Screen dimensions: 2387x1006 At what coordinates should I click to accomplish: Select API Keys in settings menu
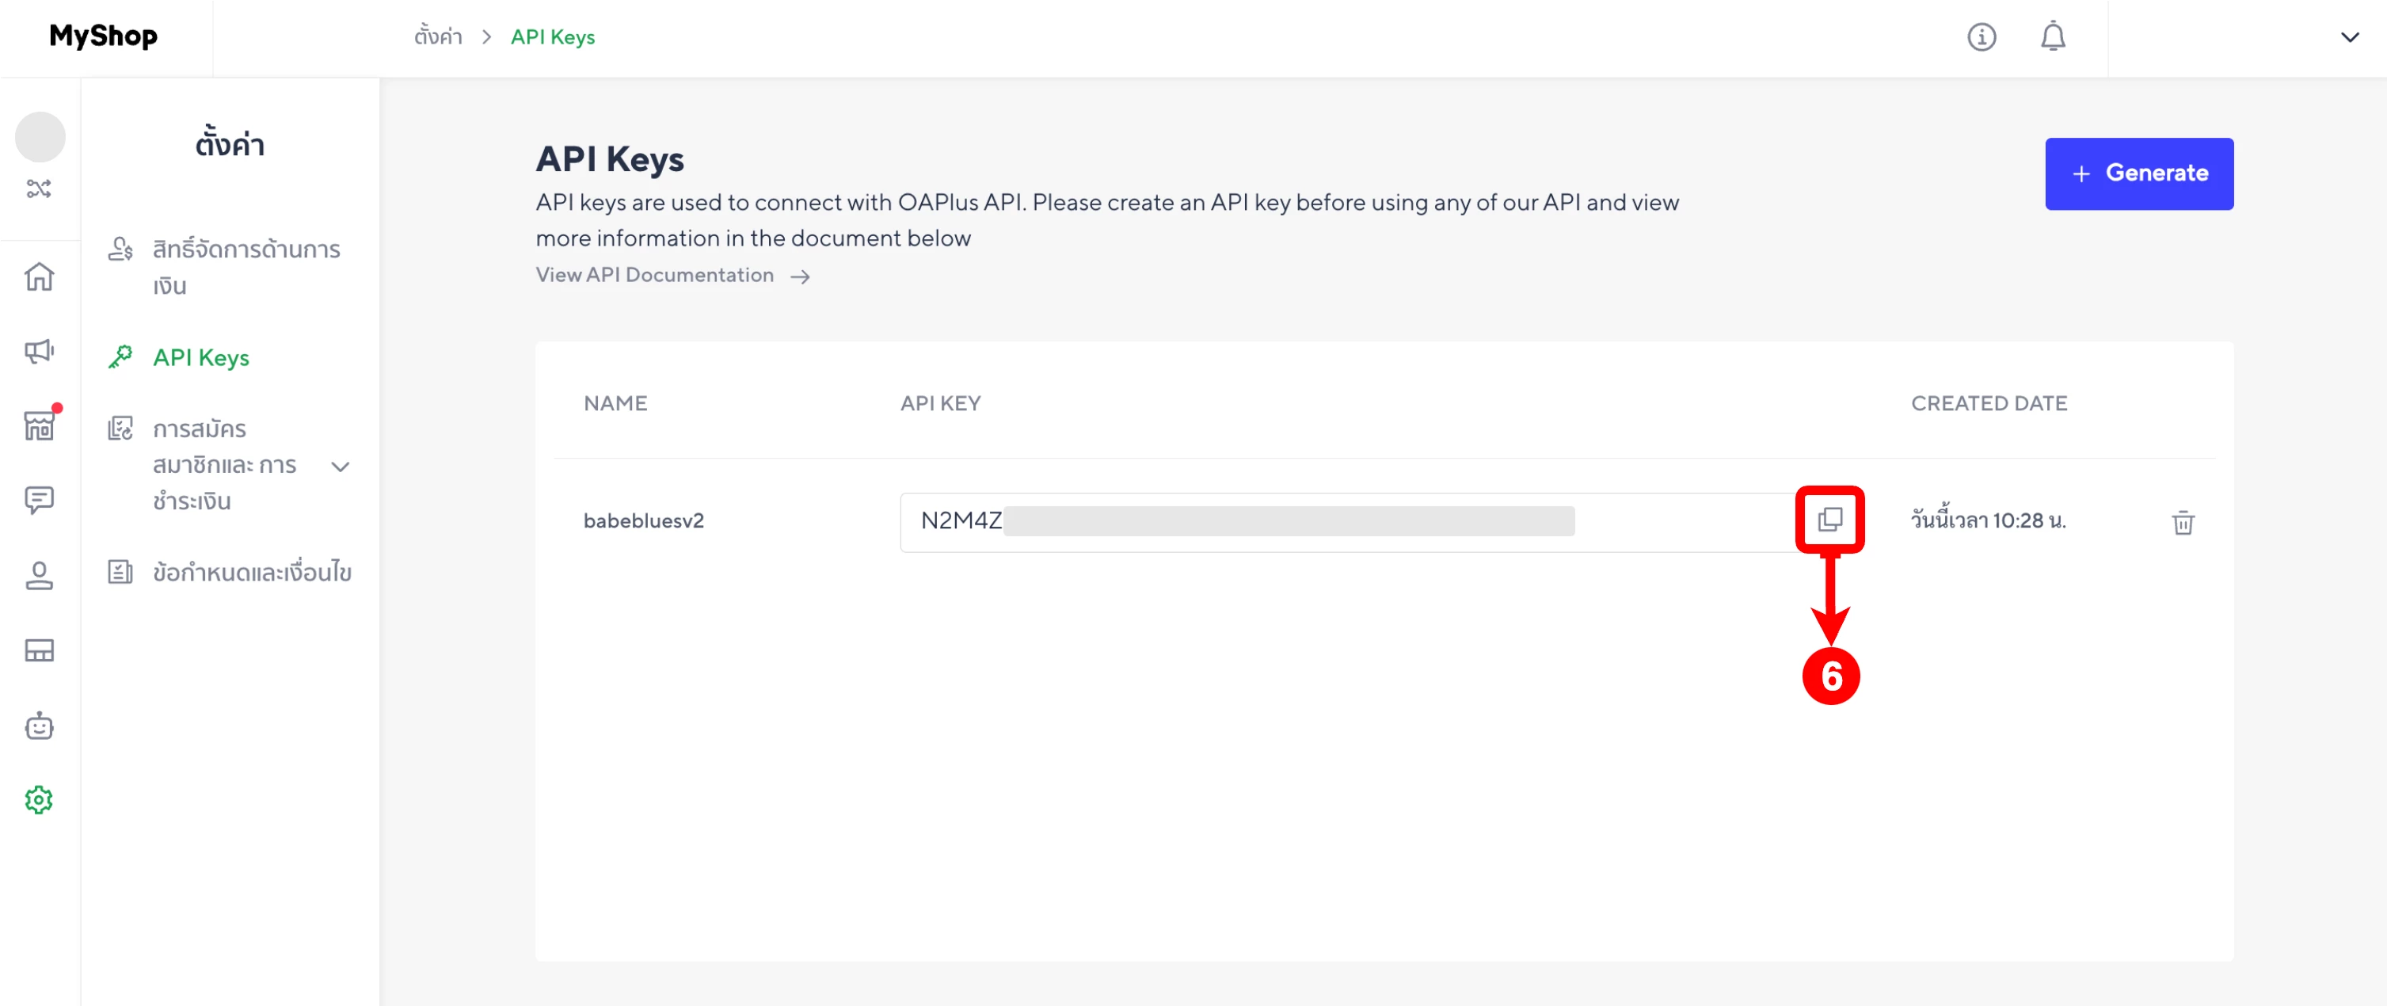click(x=200, y=358)
